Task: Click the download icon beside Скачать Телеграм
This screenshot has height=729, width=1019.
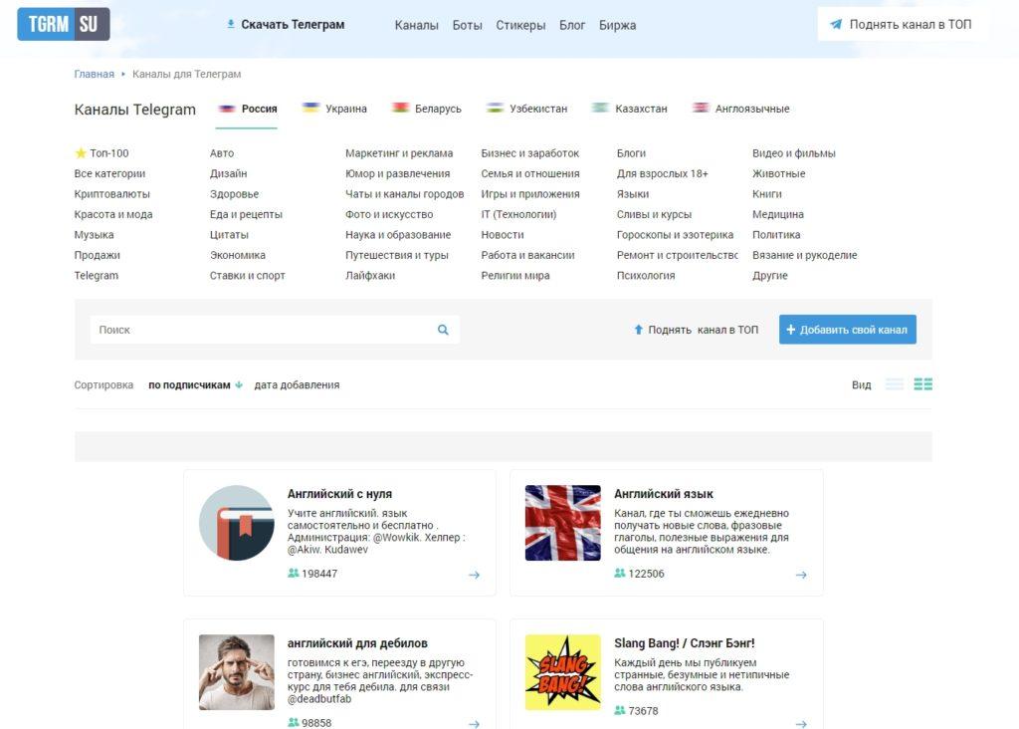Action: tap(232, 23)
